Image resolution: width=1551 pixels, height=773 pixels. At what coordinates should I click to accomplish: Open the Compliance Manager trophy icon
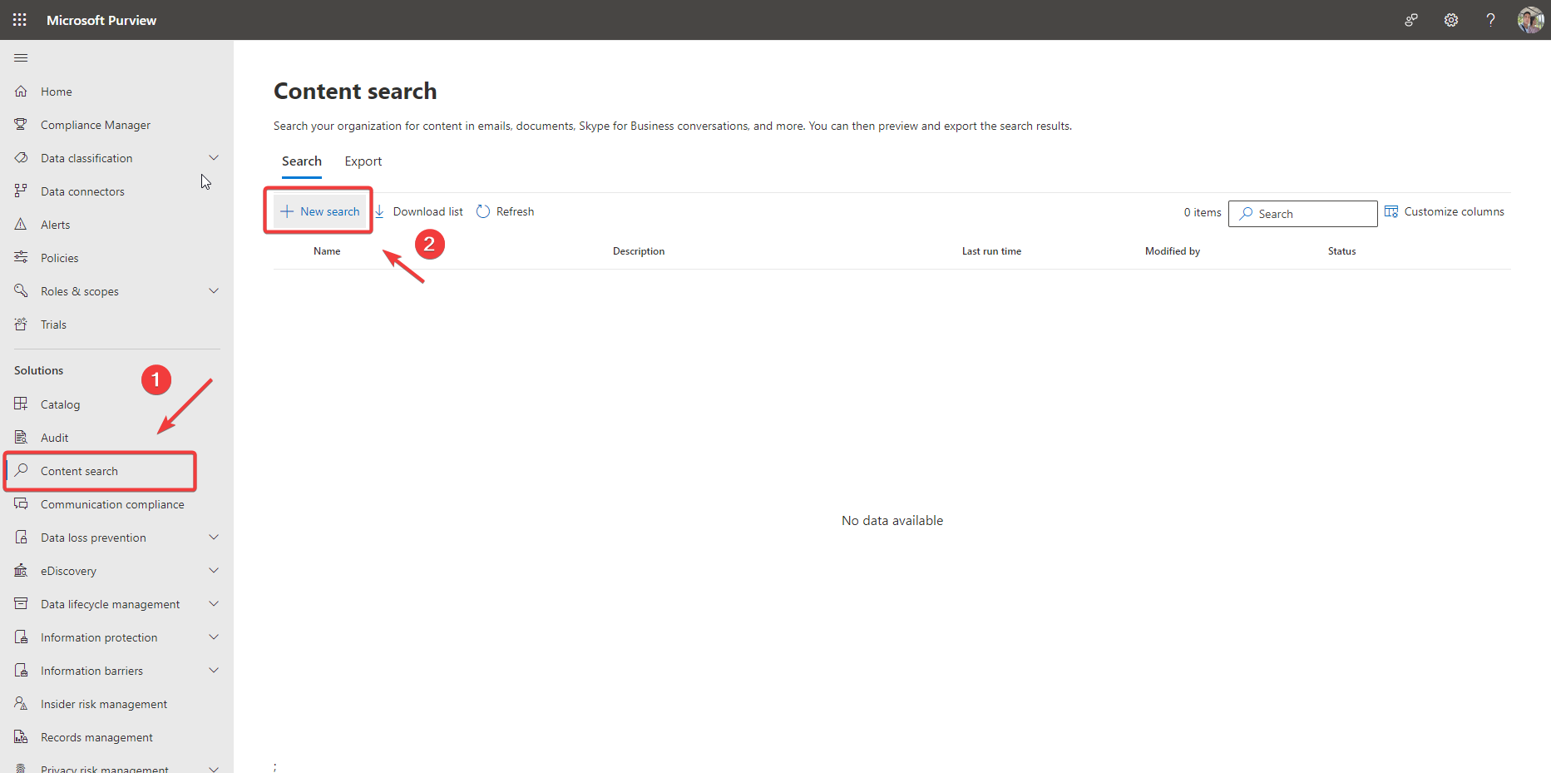22,125
